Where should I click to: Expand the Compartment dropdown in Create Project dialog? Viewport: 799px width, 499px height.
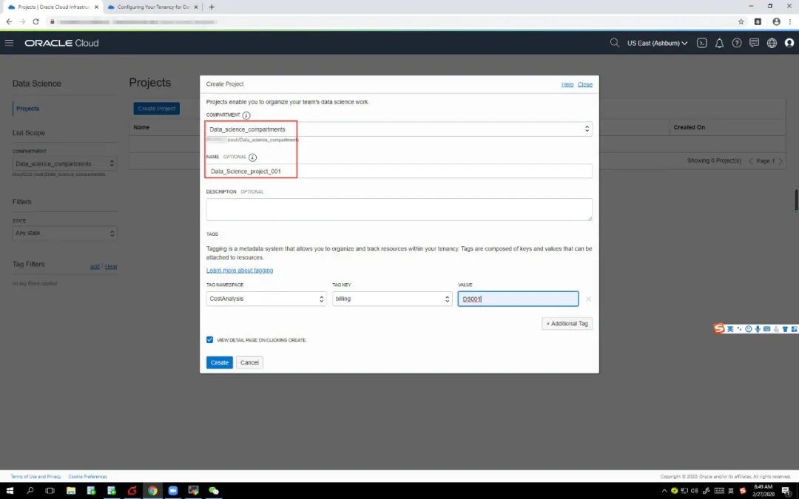(x=399, y=129)
